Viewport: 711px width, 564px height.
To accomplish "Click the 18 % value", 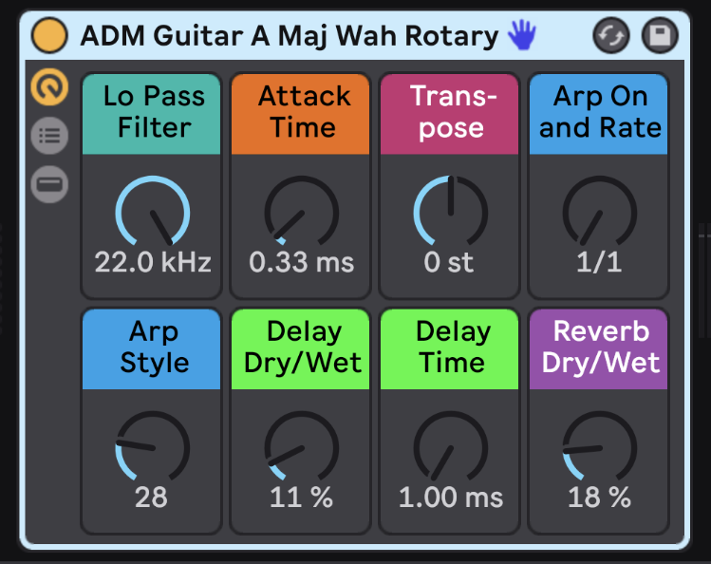I will coord(599,498).
